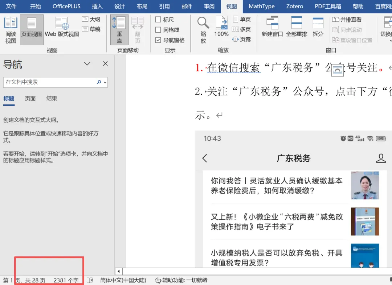Click thumbnail beside 六税两费 article

365,221
